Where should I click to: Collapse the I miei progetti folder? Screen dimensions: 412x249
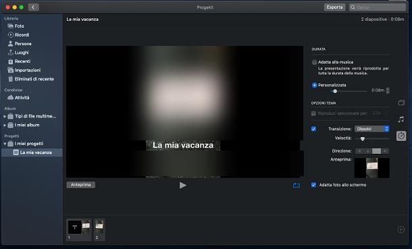point(5,144)
